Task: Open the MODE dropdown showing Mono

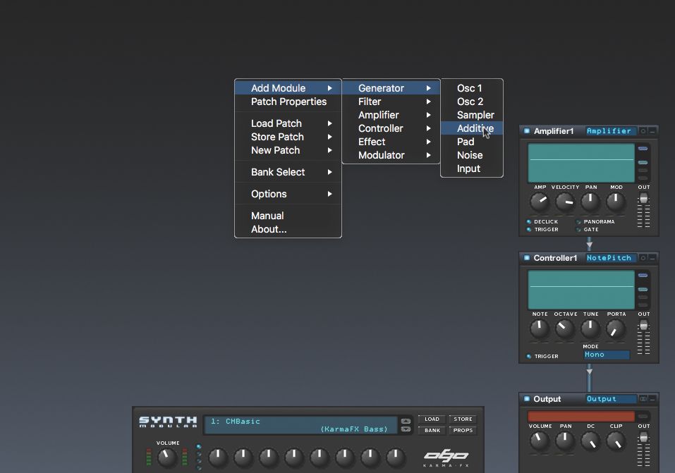Action: pos(606,355)
